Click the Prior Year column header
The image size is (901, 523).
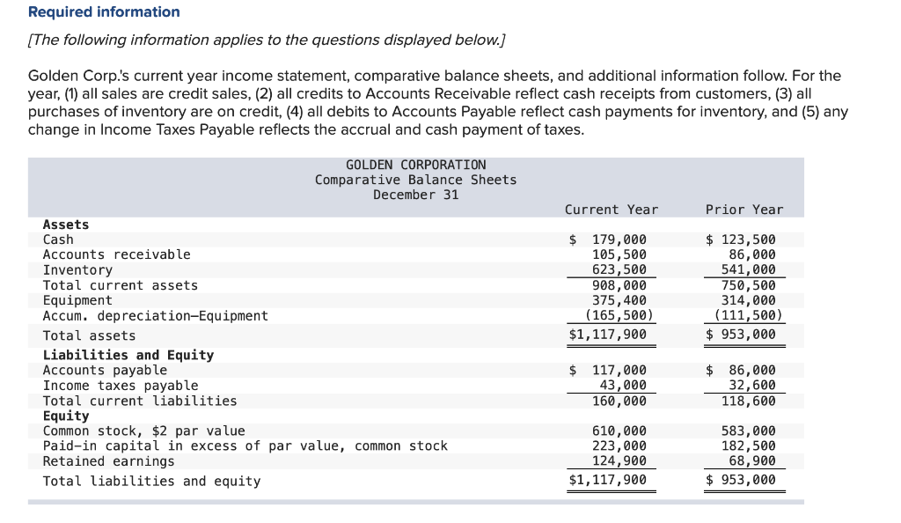pyautogui.click(x=744, y=209)
